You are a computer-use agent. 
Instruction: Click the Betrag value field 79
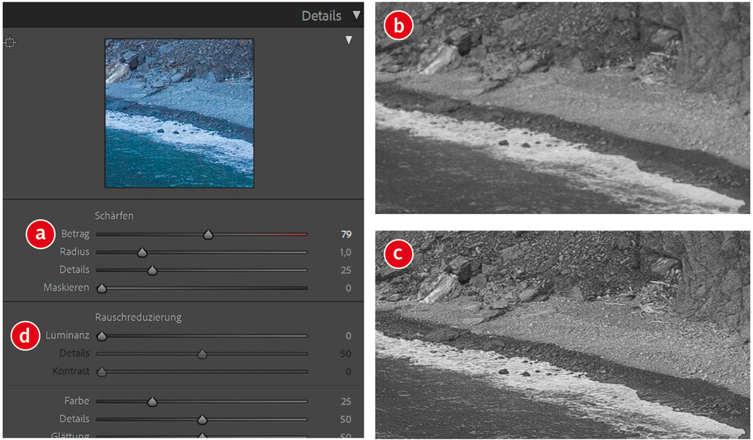(346, 234)
